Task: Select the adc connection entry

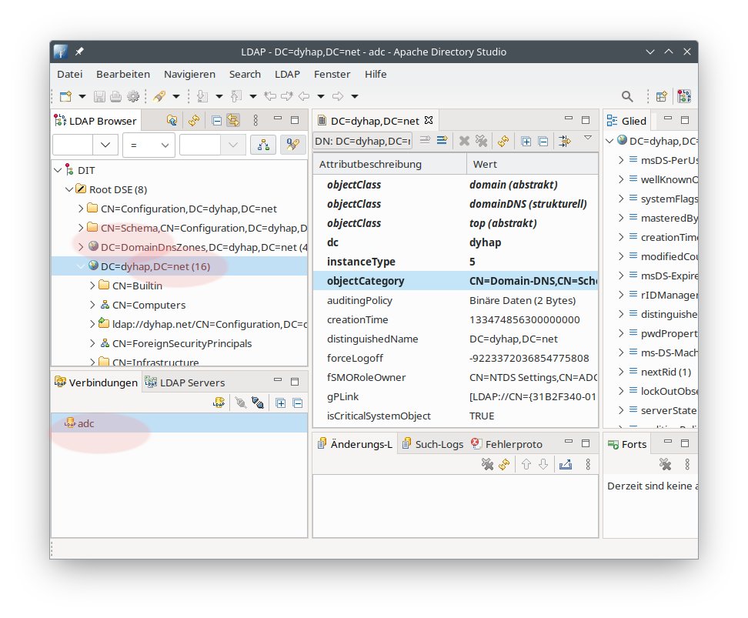Action: pyautogui.click(x=85, y=423)
